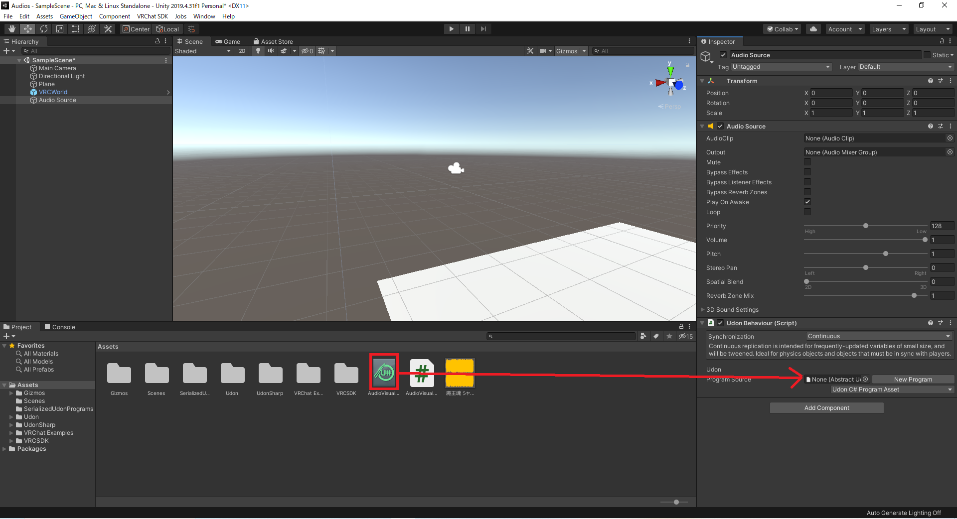Open the Layers dropdown

[x=889, y=29]
